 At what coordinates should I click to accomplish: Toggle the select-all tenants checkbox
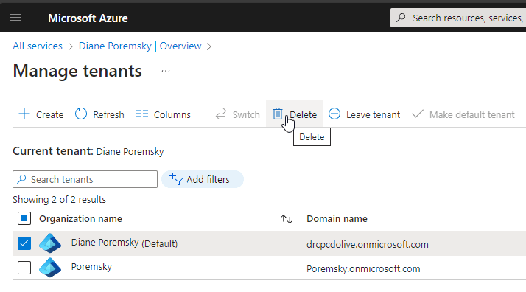(24, 218)
